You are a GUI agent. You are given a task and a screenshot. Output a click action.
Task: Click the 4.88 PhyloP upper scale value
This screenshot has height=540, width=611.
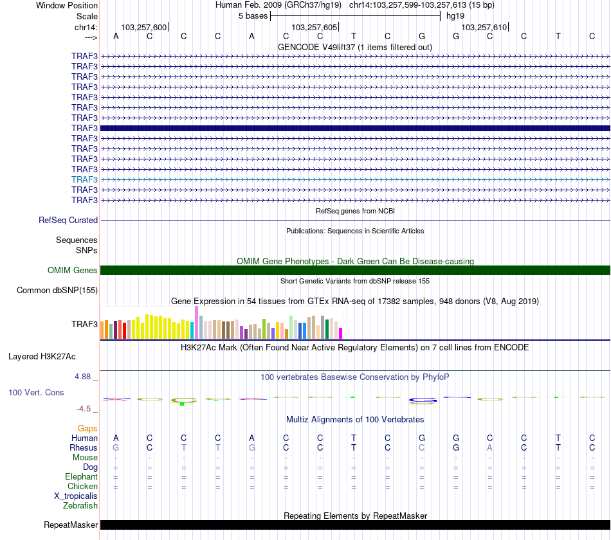82,377
